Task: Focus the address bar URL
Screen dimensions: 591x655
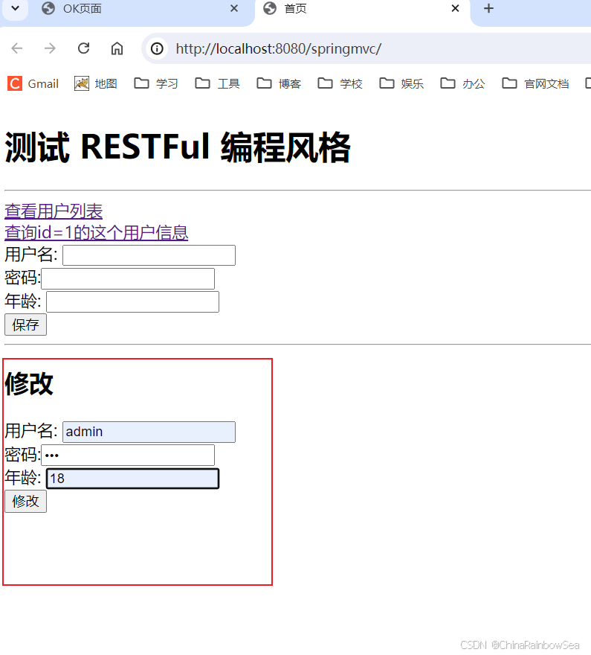Action: point(279,49)
